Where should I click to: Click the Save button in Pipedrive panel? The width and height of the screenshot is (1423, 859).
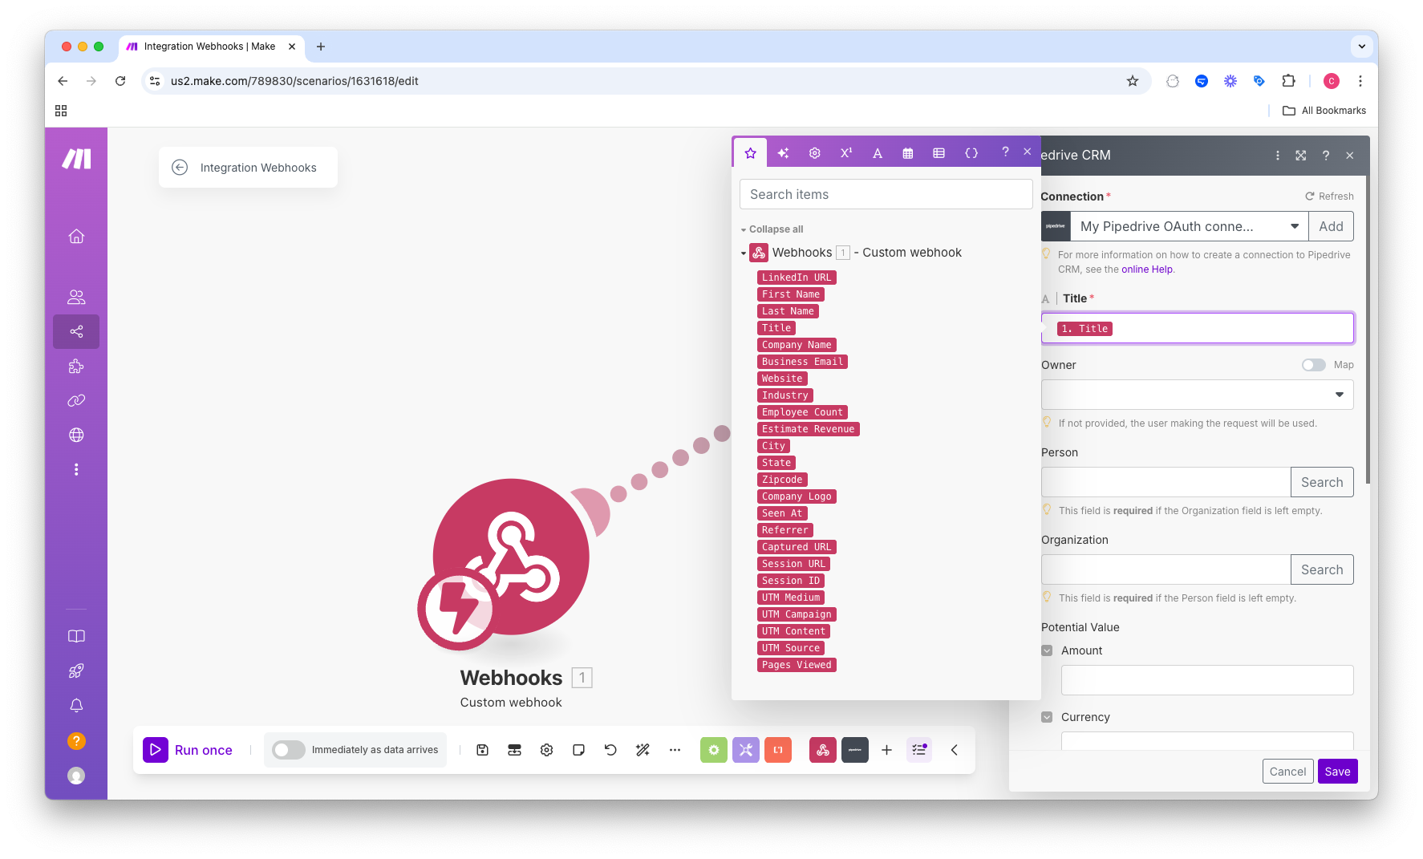click(1337, 772)
